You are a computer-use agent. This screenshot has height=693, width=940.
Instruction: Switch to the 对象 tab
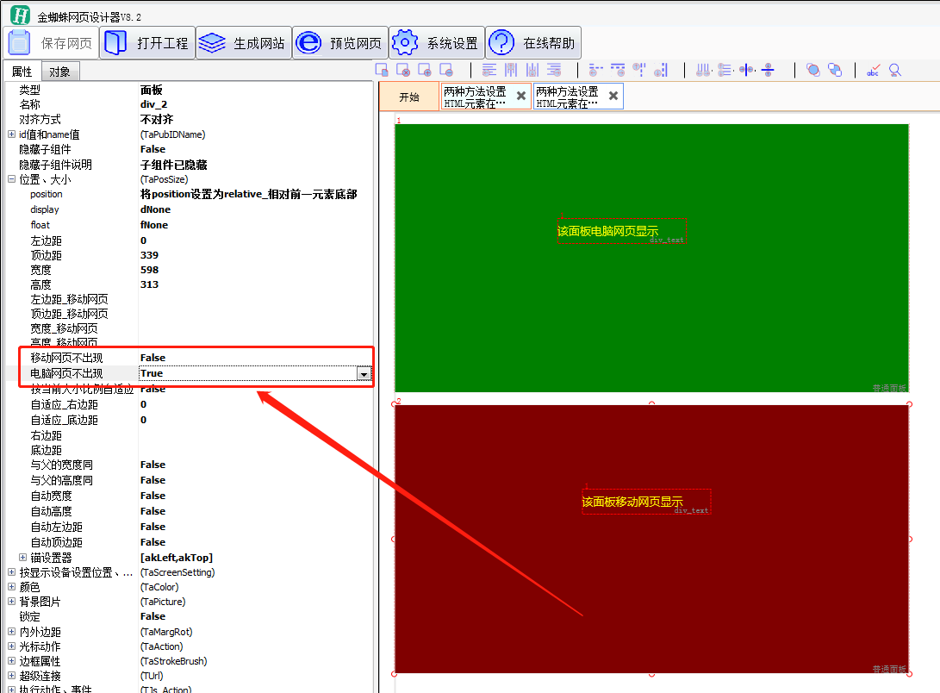(60, 72)
